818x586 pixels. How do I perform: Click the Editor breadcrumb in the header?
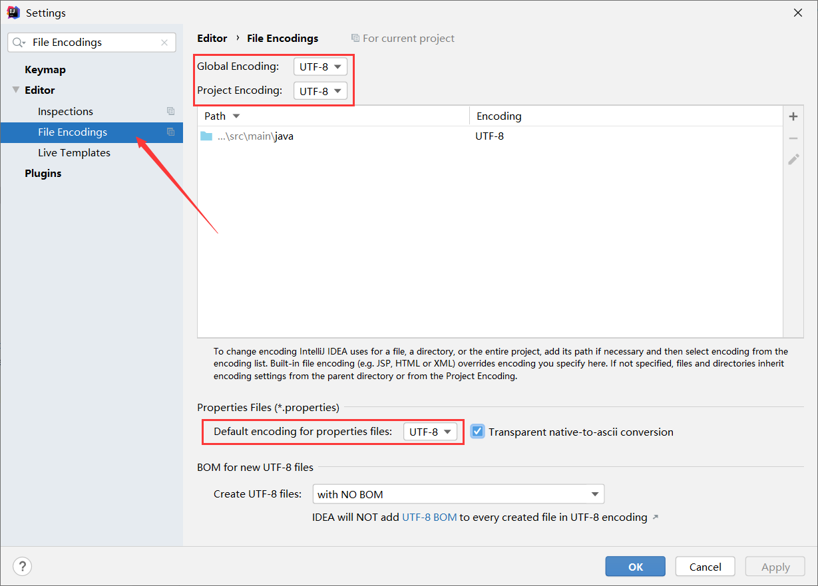[212, 39]
